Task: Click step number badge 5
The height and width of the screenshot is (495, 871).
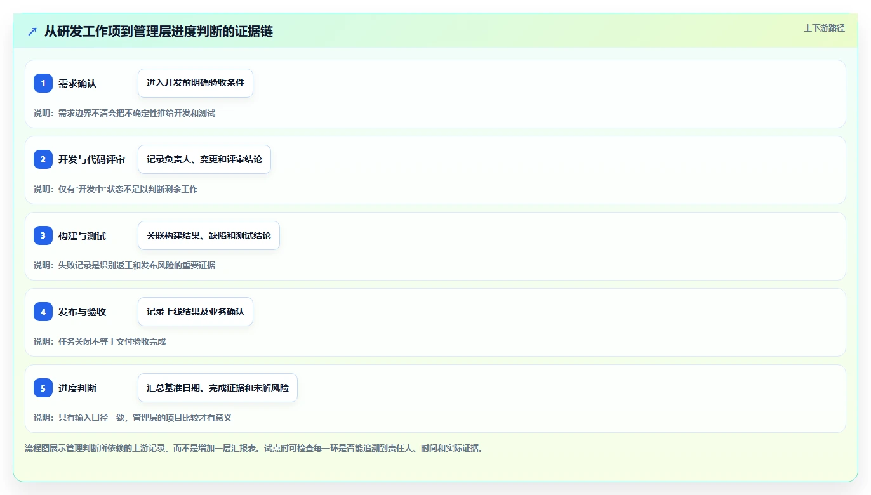Action: click(x=43, y=388)
